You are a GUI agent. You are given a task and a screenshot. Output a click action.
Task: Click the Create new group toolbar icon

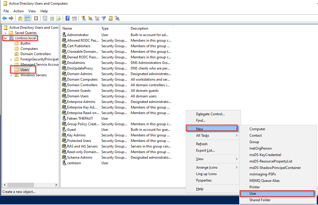pyautogui.click(x=90, y=18)
